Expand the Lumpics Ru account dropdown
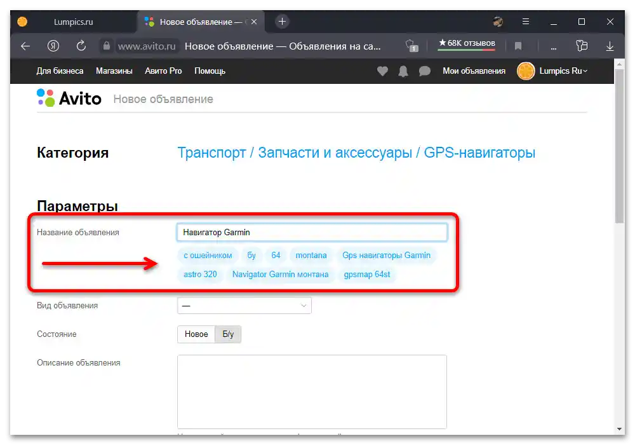The height and width of the screenshot is (445, 635). (563, 71)
